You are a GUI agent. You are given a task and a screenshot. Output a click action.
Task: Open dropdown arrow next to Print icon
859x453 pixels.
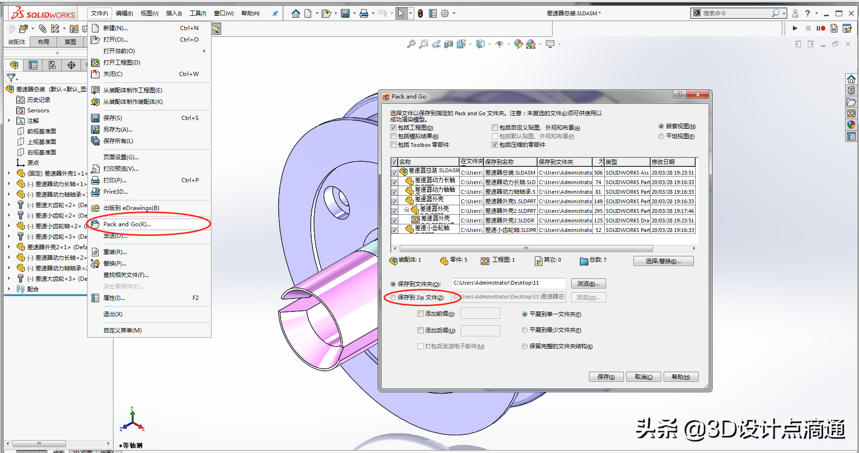pyautogui.click(x=373, y=13)
